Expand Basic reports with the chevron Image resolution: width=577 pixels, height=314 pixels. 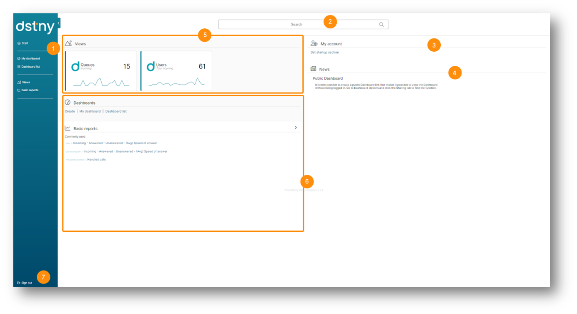click(296, 128)
